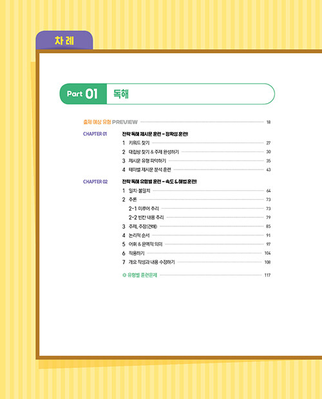Open entry 1 일치·불일치

196,191
